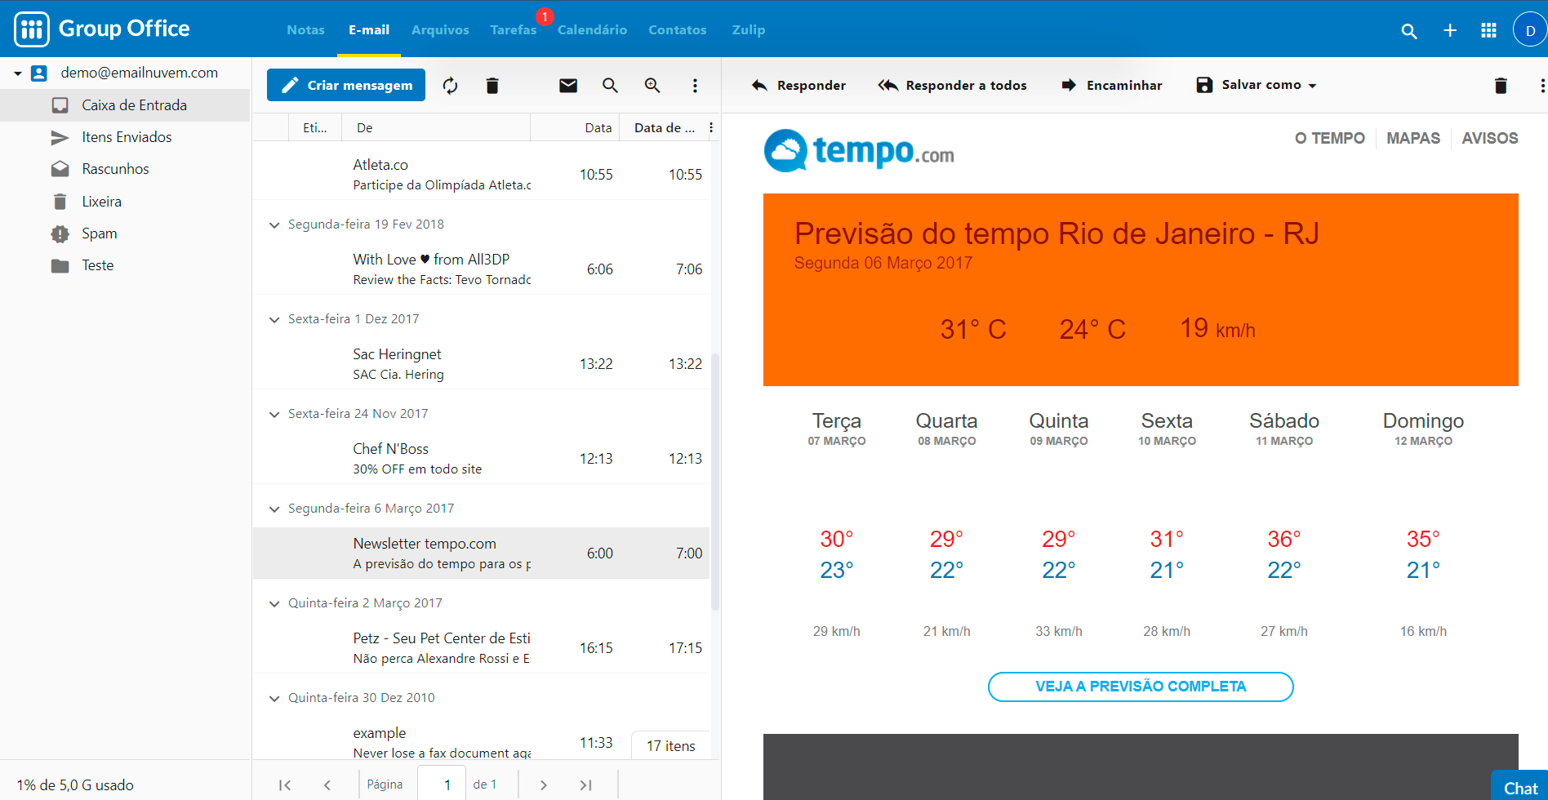Open the Salvar como dropdown

[x=1257, y=85]
